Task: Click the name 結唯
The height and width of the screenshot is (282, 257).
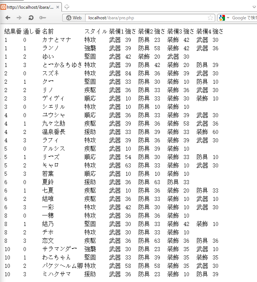Action: [48, 199]
